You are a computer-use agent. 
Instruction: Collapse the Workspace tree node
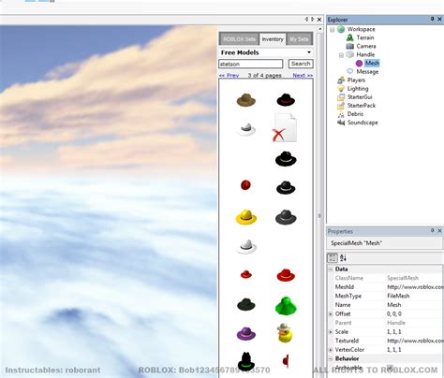tap(333, 30)
